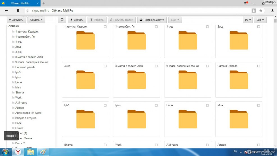The width and height of the screenshot is (277, 156).
Task: Select Бабуля в отпуске in the sidebar tree
Action: pyautogui.click(x=26, y=118)
